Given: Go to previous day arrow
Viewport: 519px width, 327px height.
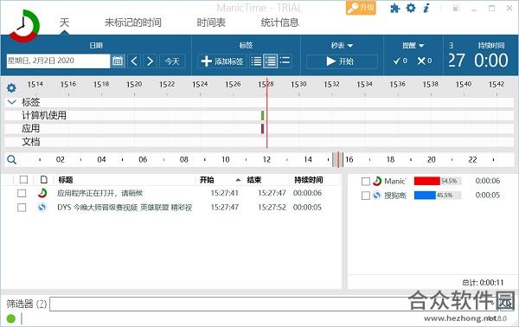Looking at the screenshot, I should [134, 61].
